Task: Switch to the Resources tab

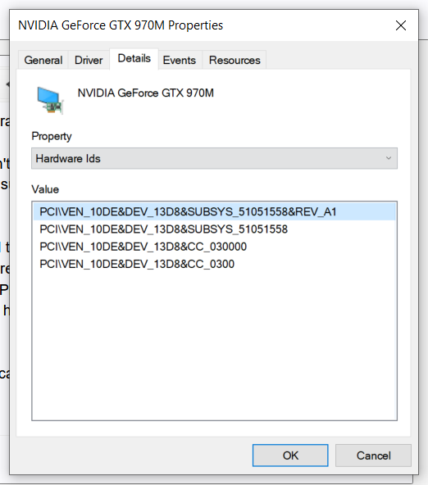Action: tap(234, 60)
